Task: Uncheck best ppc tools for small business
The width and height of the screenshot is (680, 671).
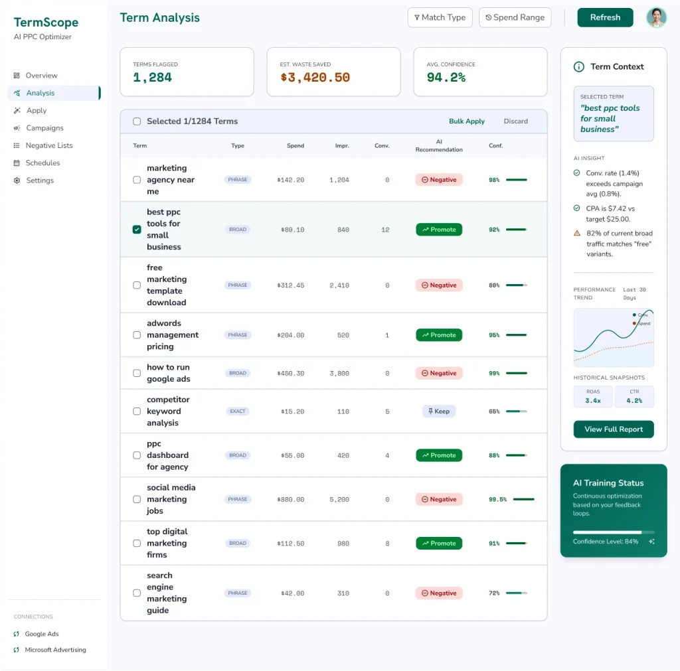Action: click(137, 229)
